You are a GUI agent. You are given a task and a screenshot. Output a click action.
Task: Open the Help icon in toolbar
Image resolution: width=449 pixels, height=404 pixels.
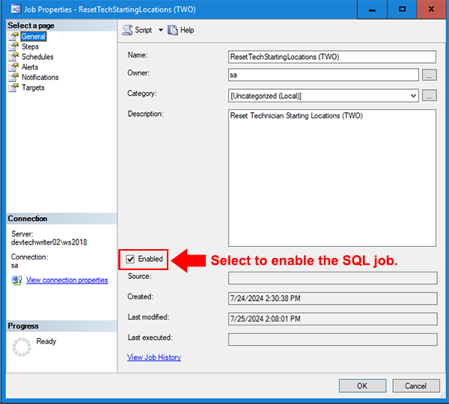[173, 30]
